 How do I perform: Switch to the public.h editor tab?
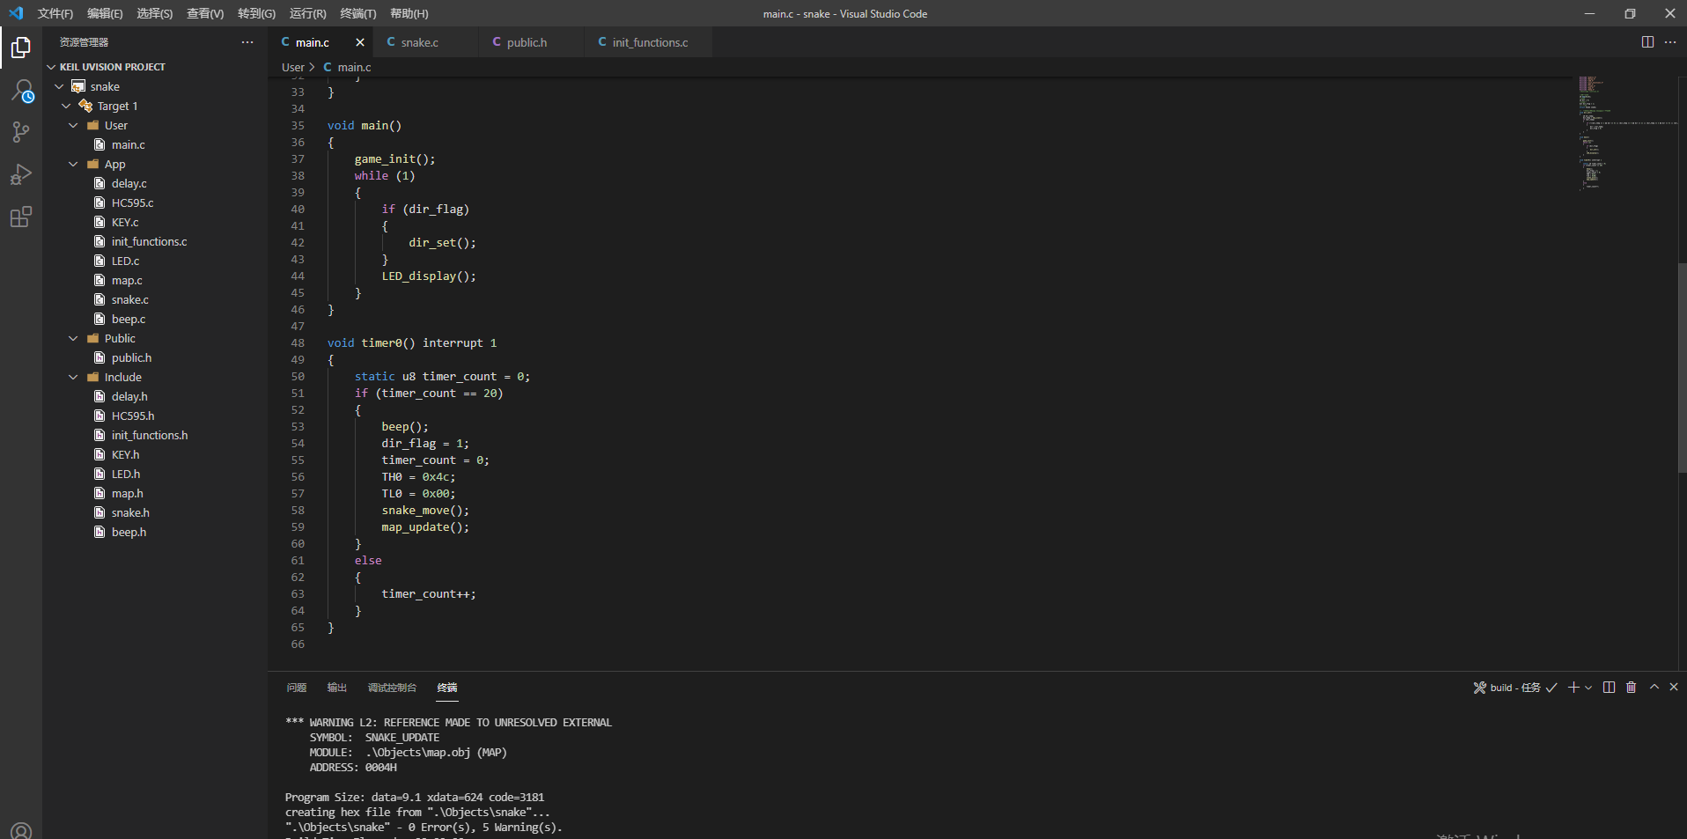[532, 42]
